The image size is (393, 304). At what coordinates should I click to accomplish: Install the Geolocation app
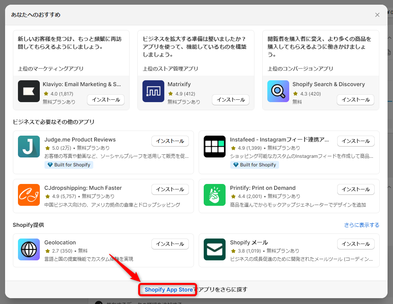coord(170,244)
